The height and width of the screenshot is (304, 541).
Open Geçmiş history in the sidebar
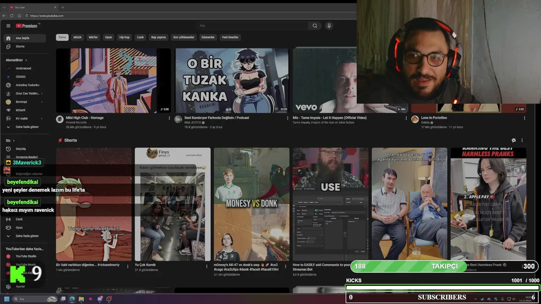pos(25,149)
